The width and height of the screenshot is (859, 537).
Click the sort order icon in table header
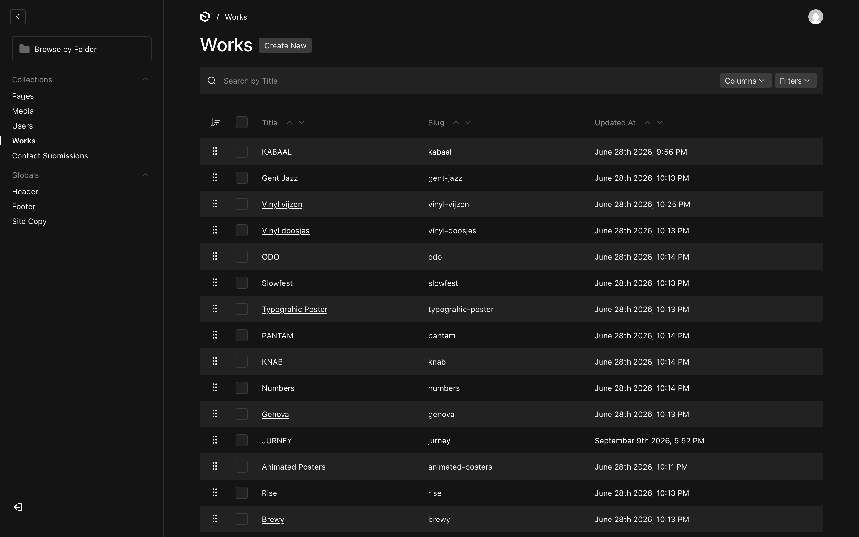(x=215, y=123)
